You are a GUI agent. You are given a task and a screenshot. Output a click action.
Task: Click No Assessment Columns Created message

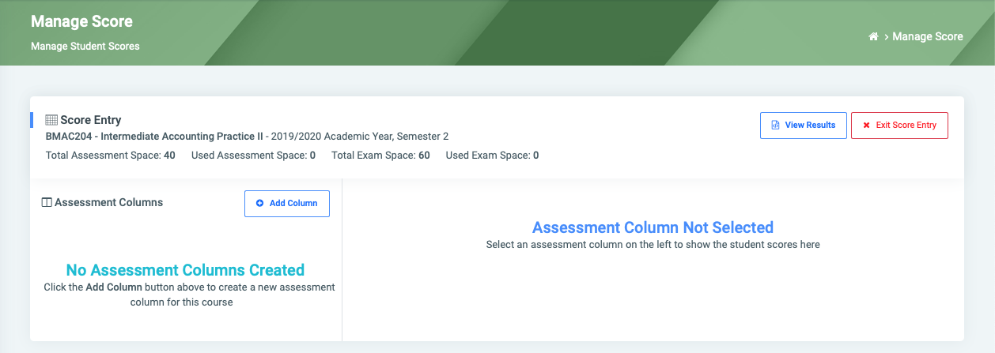(x=185, y=270)
